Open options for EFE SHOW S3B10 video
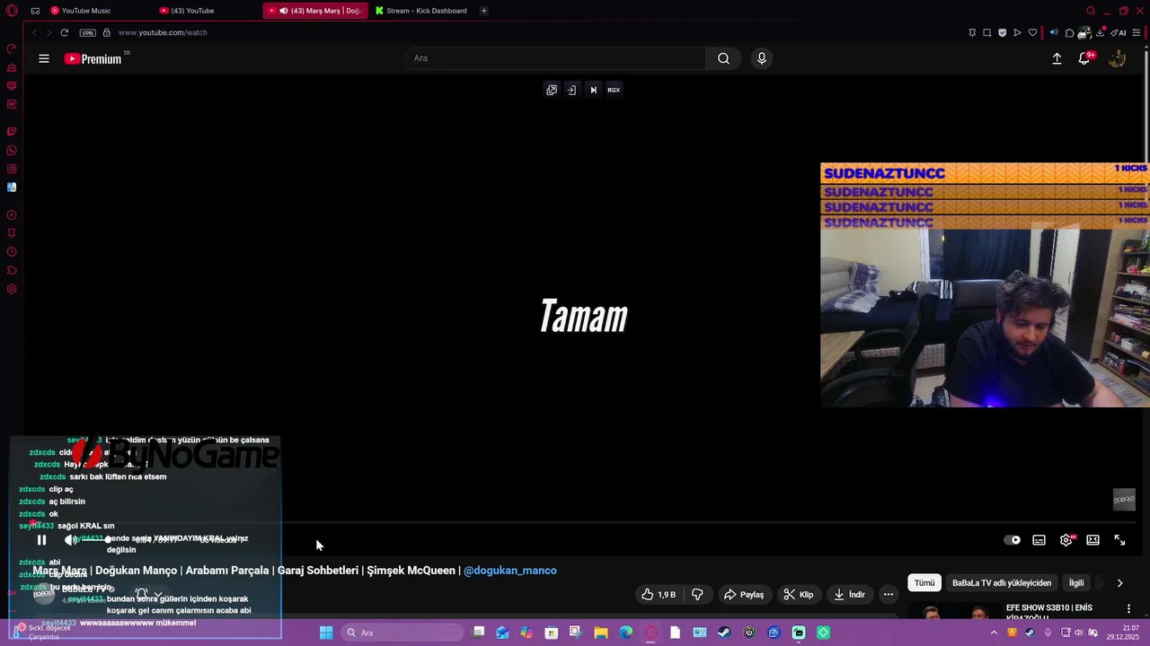The width and height of the screenshot is (1150, 646). tap(1129, 609)
